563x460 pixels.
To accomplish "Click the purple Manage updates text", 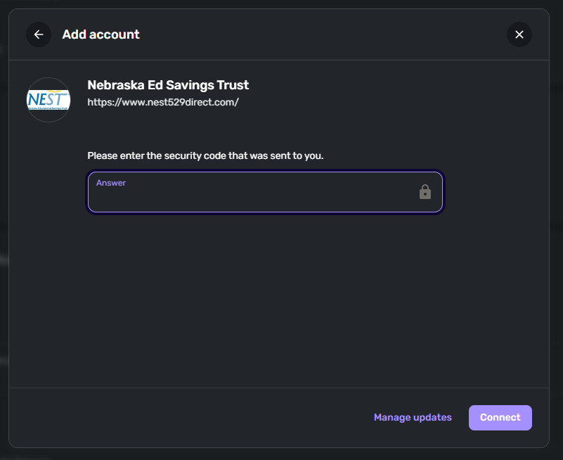I will 413,417.
